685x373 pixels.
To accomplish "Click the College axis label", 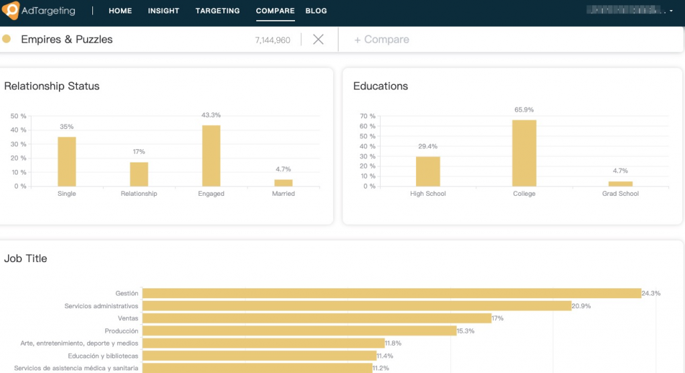I will (524, 193).
